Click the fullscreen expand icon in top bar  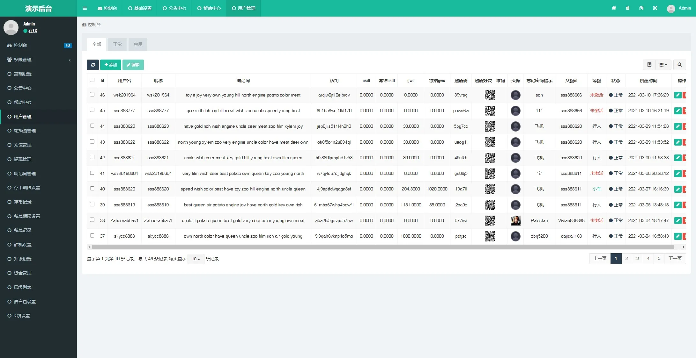pyautogui.click(x=655, y=8)
